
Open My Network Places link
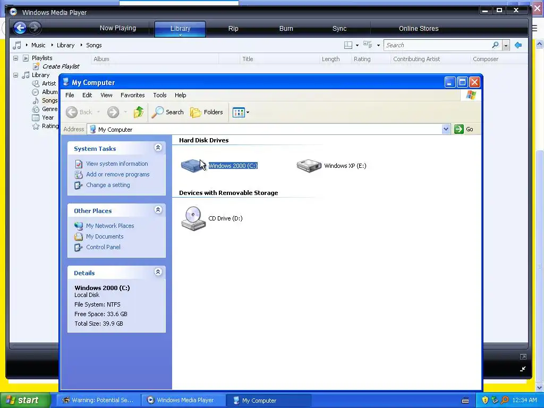(x=110, y=226)
